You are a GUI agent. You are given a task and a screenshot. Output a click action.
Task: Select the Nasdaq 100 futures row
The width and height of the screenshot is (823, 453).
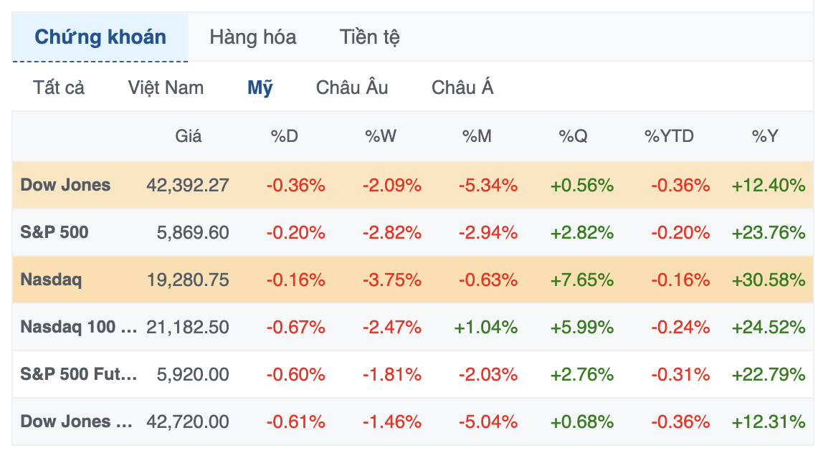pos(78,327)
